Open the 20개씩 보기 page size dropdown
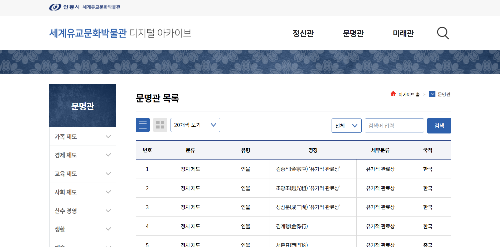 pyautogui.click(x=195, y=125)
